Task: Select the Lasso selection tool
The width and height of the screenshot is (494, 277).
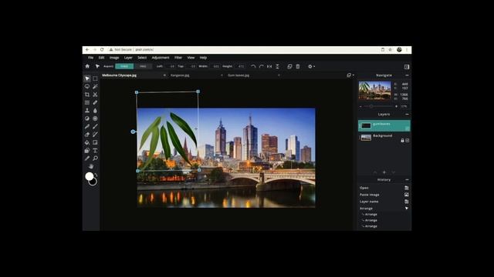Action: (87, 86)
